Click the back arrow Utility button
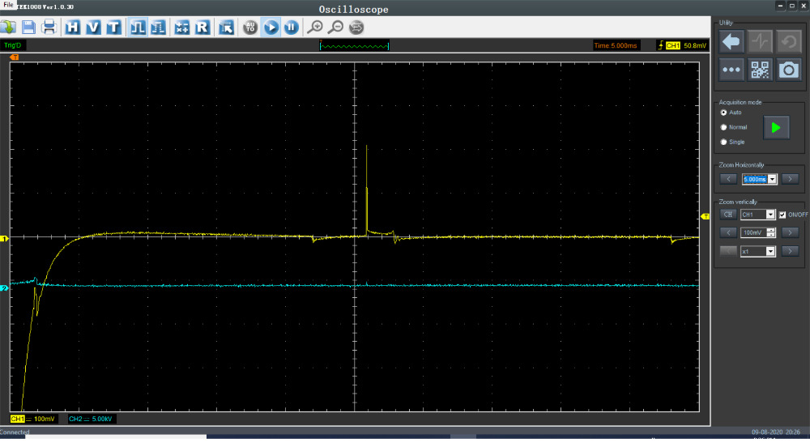Screen dimensions: 810x447 click(x=731, y=42)
